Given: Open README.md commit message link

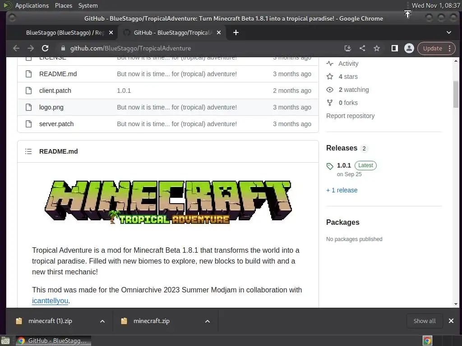Looking at the screenshot, I should point(177,74).
